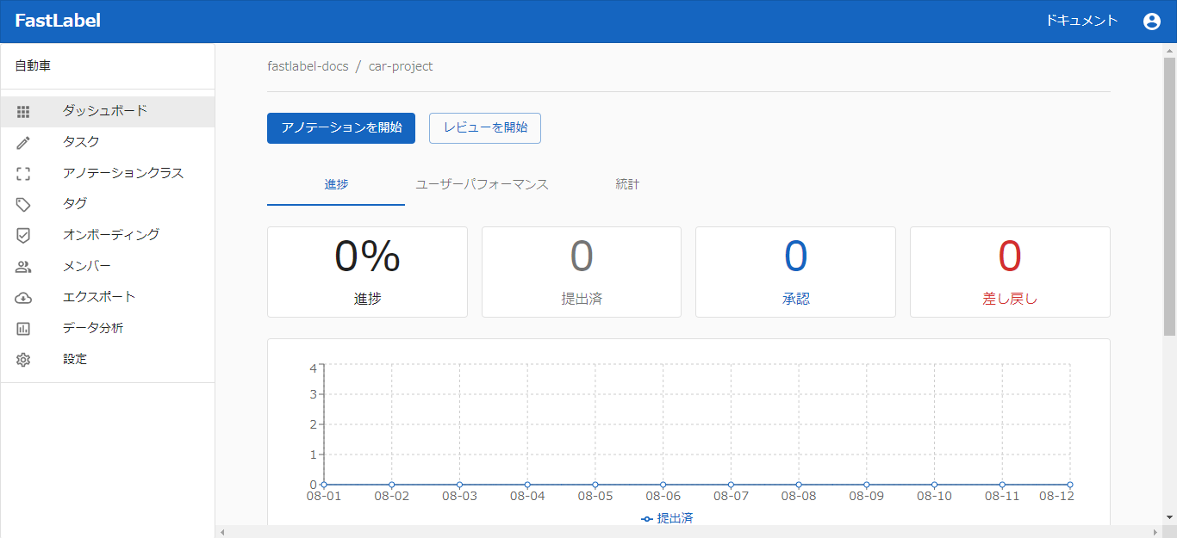Click the horizontal scrollbar left arrow
This screenshot has height=538, width=1177.
coord(222,532)
